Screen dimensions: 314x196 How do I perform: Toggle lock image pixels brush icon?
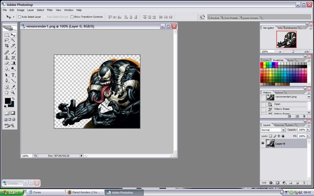(x=274, y=136)
